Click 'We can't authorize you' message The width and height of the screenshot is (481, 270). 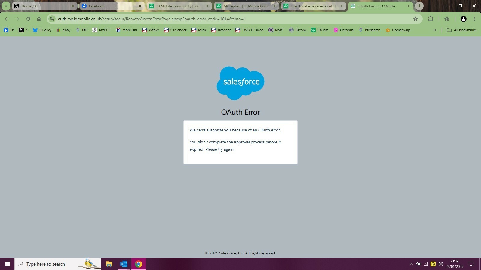point(235,130)
